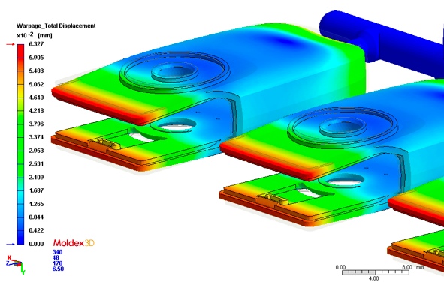Pick the red segment of the color bar

(x=21, y=51)
